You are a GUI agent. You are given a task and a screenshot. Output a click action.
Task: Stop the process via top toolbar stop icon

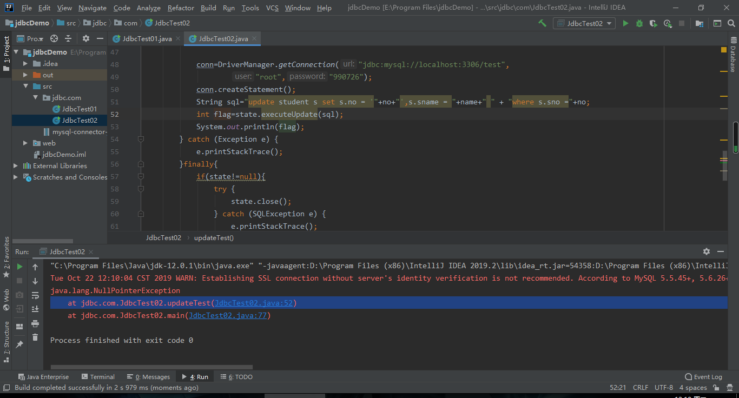[x=682, y=23]
